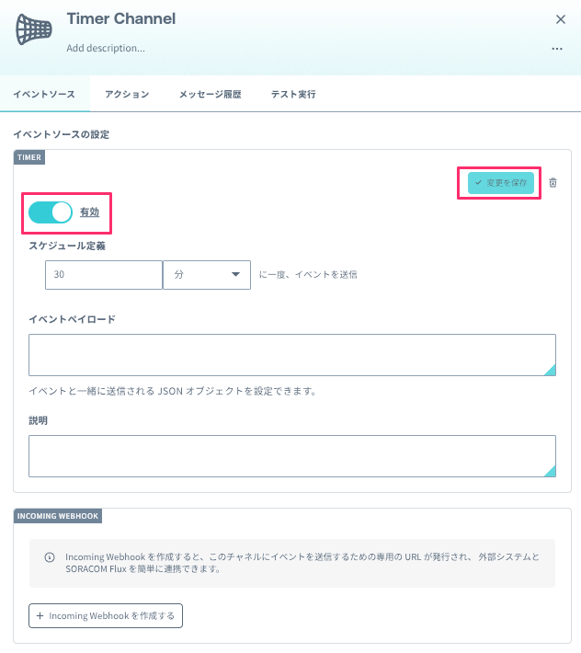This screenshot has width=581, height=653.
Task: Delete the timer with the trash icon
Action: [x=553, y=183]
